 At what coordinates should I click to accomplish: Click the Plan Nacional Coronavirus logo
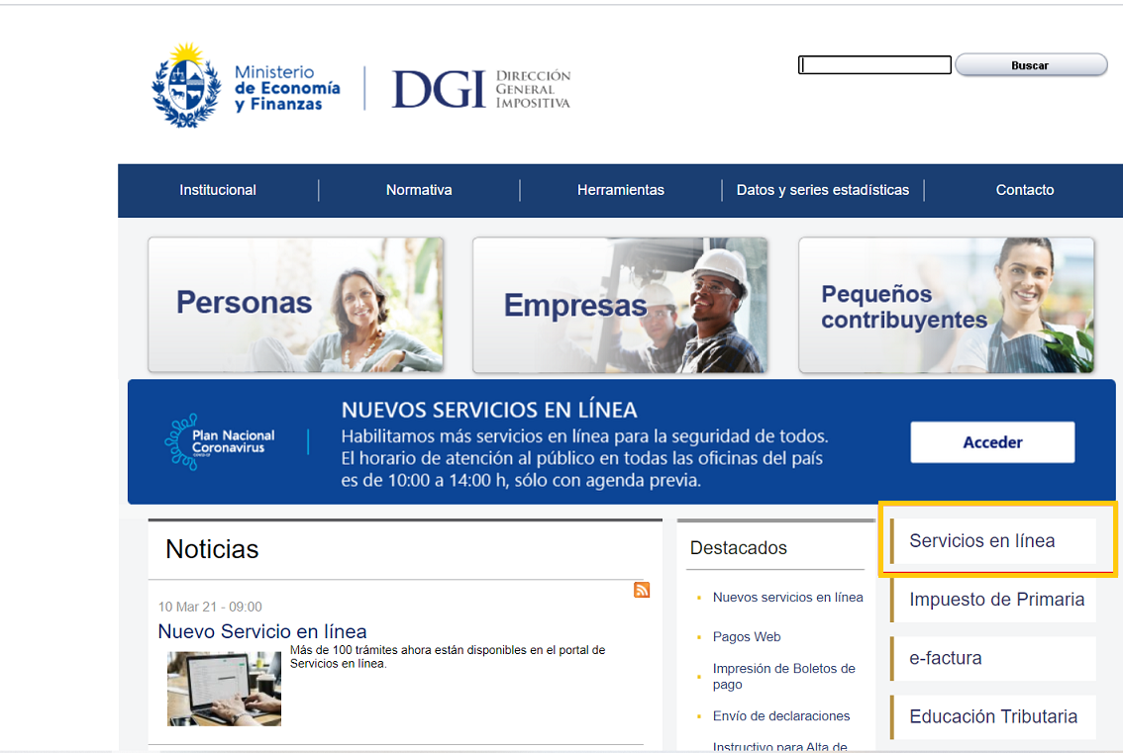pos(220,441)
